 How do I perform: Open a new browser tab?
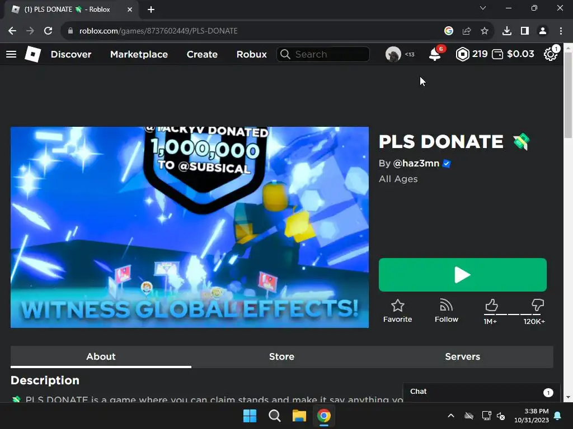(151, 9)
